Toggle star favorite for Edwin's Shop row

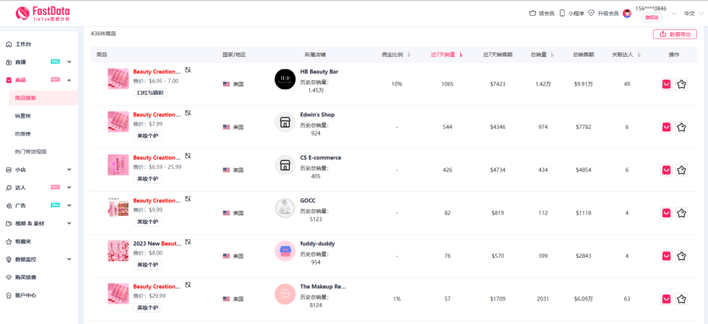click(681, 127)
